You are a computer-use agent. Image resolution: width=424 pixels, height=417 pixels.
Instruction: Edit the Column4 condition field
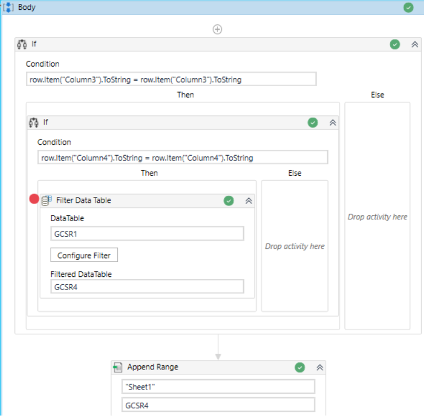coord(183,157)
